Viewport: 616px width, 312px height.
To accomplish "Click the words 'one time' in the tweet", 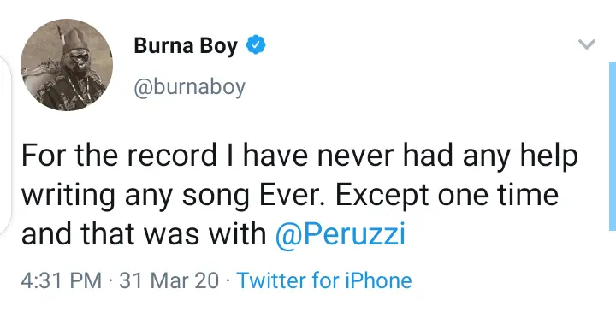I will click(x=498, y=195).
